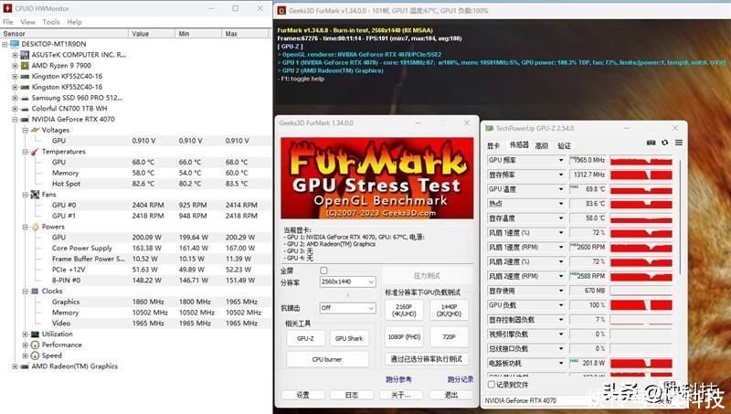Run the 720P preset test
Image resolution: width=731 pixels, height=414 pixels.
pyautogui.click(x=449, y=336)
